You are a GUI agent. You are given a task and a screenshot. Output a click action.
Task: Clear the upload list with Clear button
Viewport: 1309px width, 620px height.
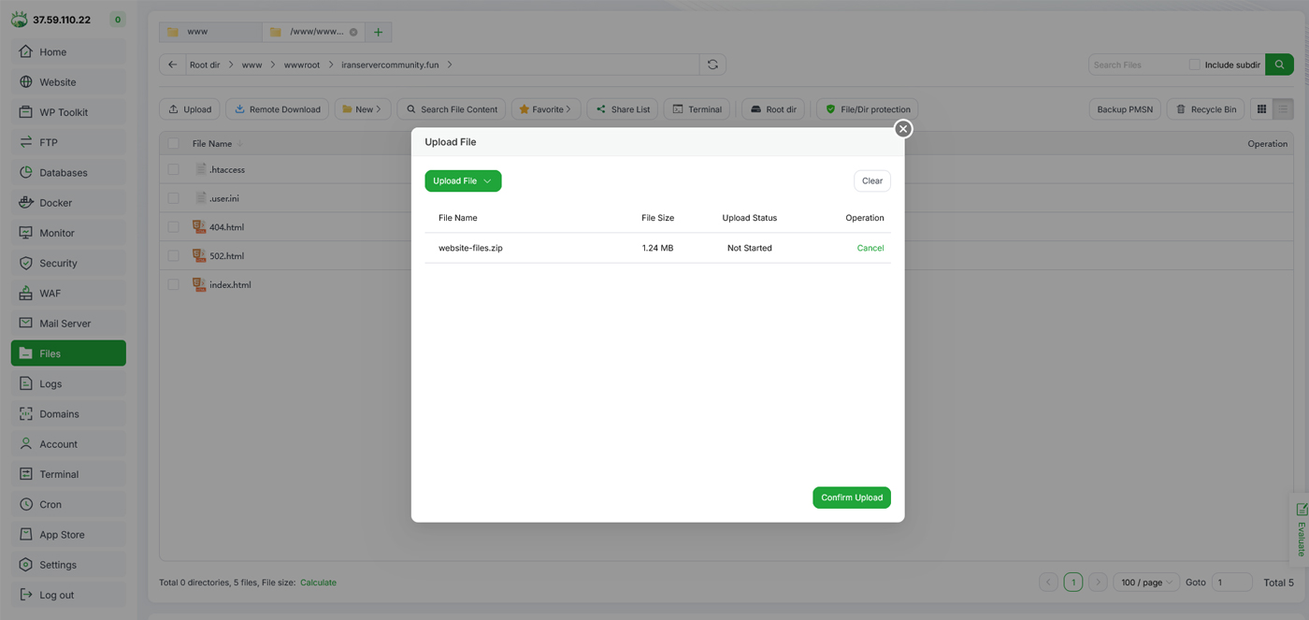(871, 180)
